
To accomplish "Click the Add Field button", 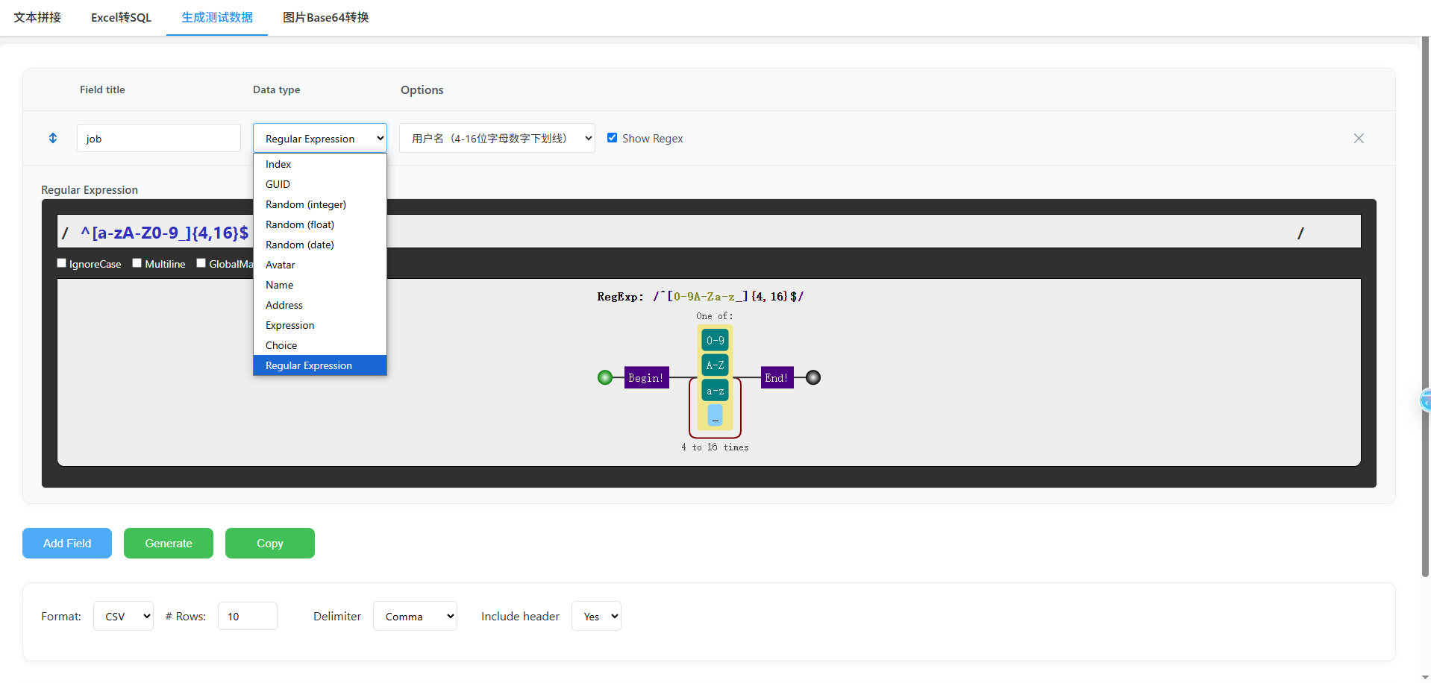I will pos(67,543).
